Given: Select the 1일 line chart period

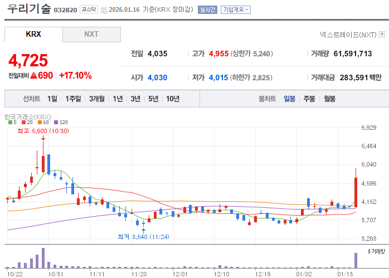Looking at the screenshot, I should [x=52, y=99].
